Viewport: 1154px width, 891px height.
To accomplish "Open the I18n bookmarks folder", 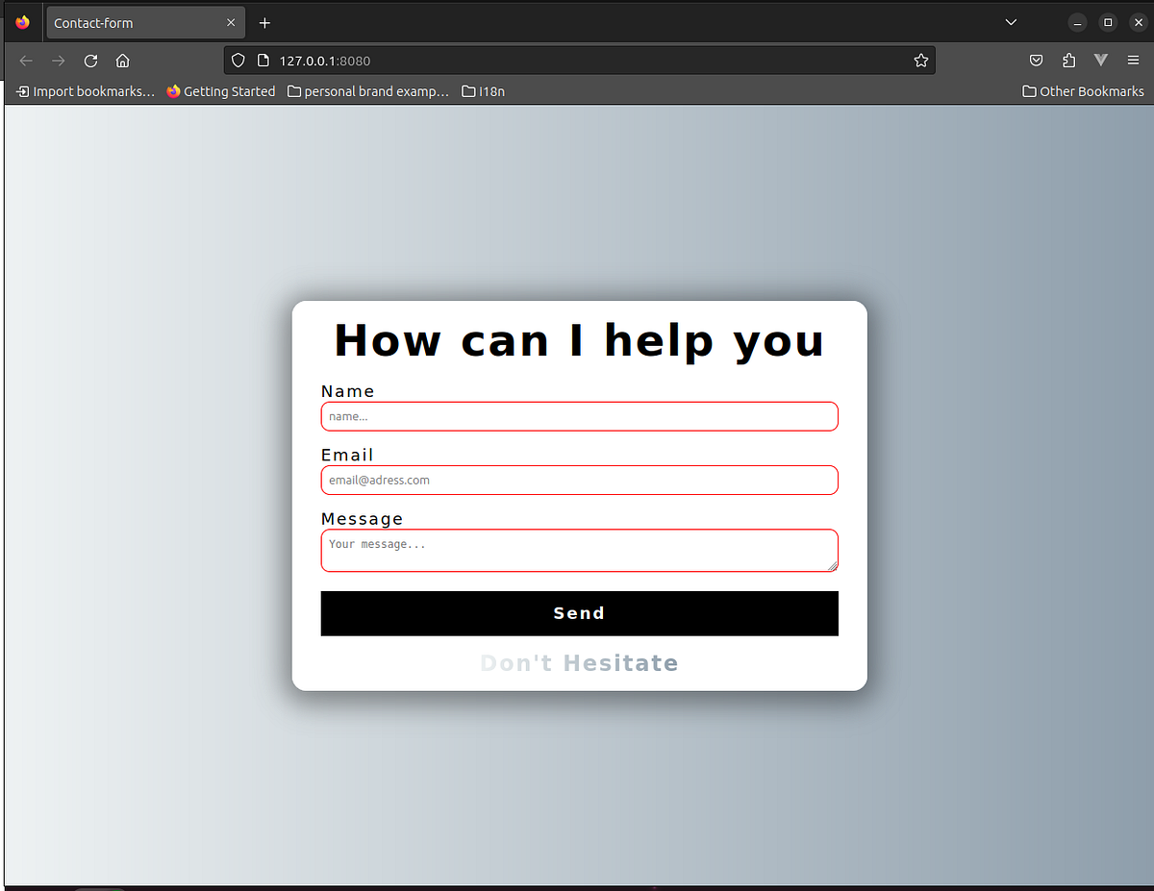I will (x=483, y=90).
